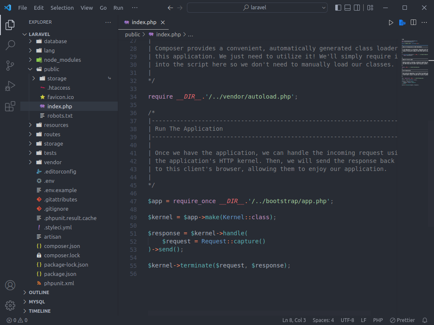Toggle the Primary Side Bar
Image resolution: width=434 pixels, height=325 pixels.
coord(338,8)
